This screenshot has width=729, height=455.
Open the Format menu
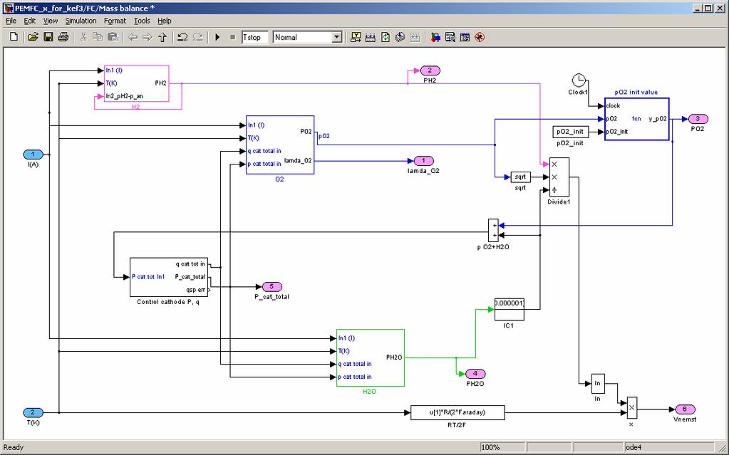115,21
